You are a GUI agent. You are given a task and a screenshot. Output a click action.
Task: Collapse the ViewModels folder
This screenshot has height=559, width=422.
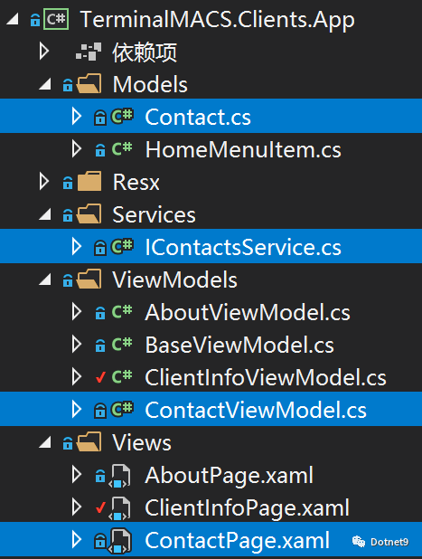tap(45, 279)
